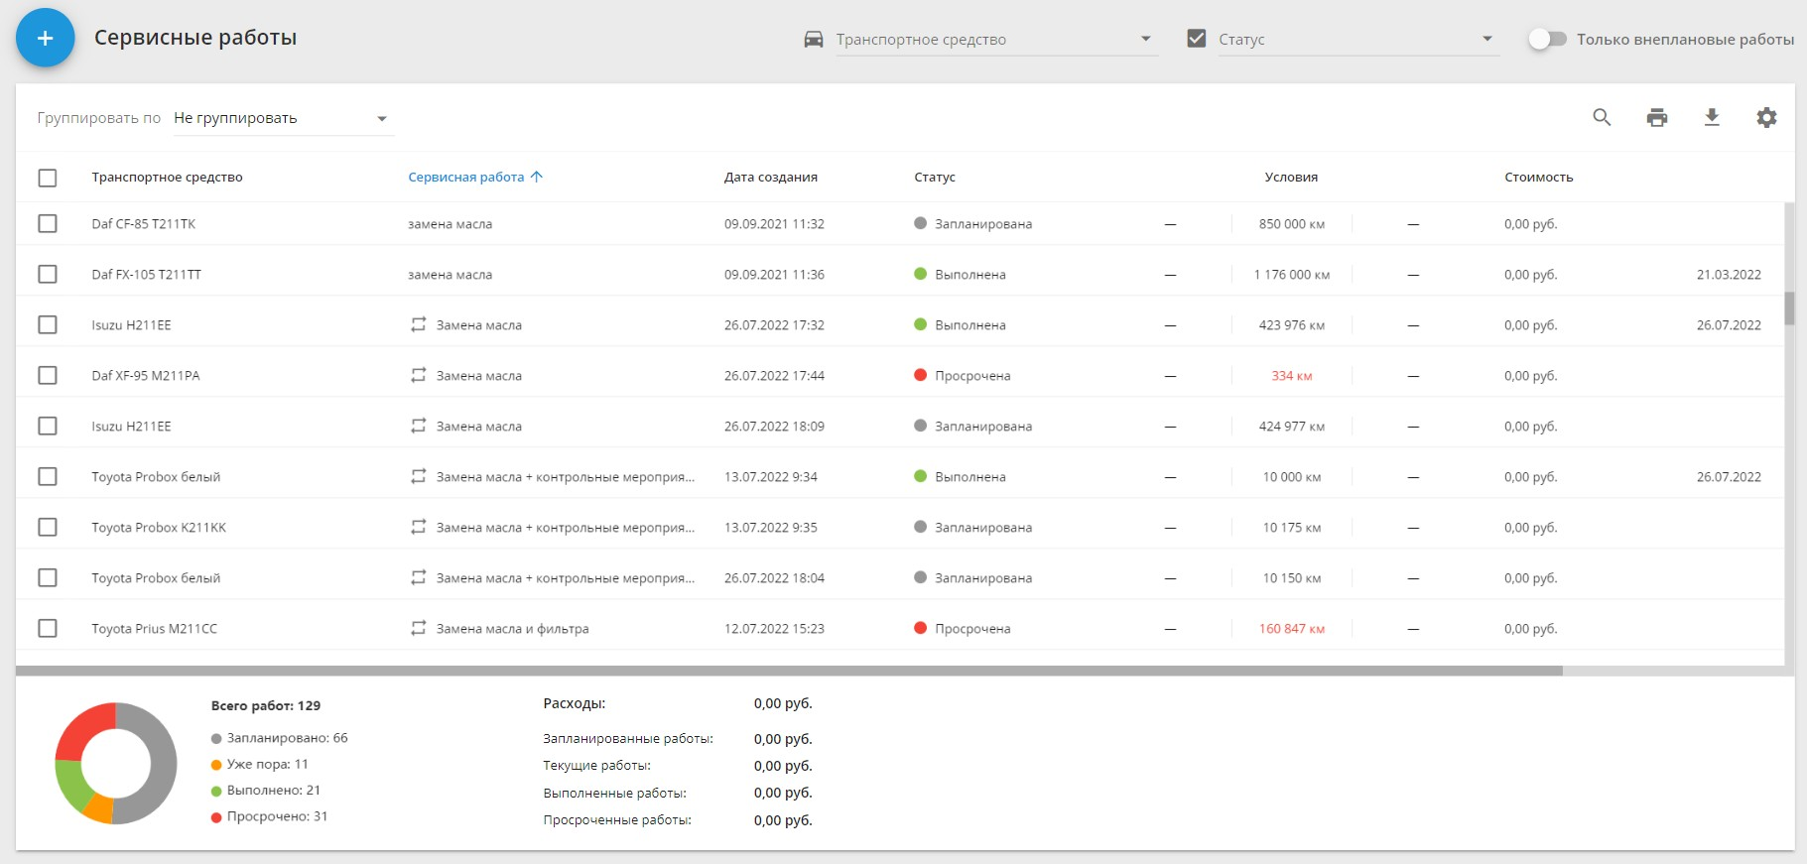Viewport: 1807px width, 864px height.
Task: Click the 160 847 км condition cell
Action: click(1291, 628)
